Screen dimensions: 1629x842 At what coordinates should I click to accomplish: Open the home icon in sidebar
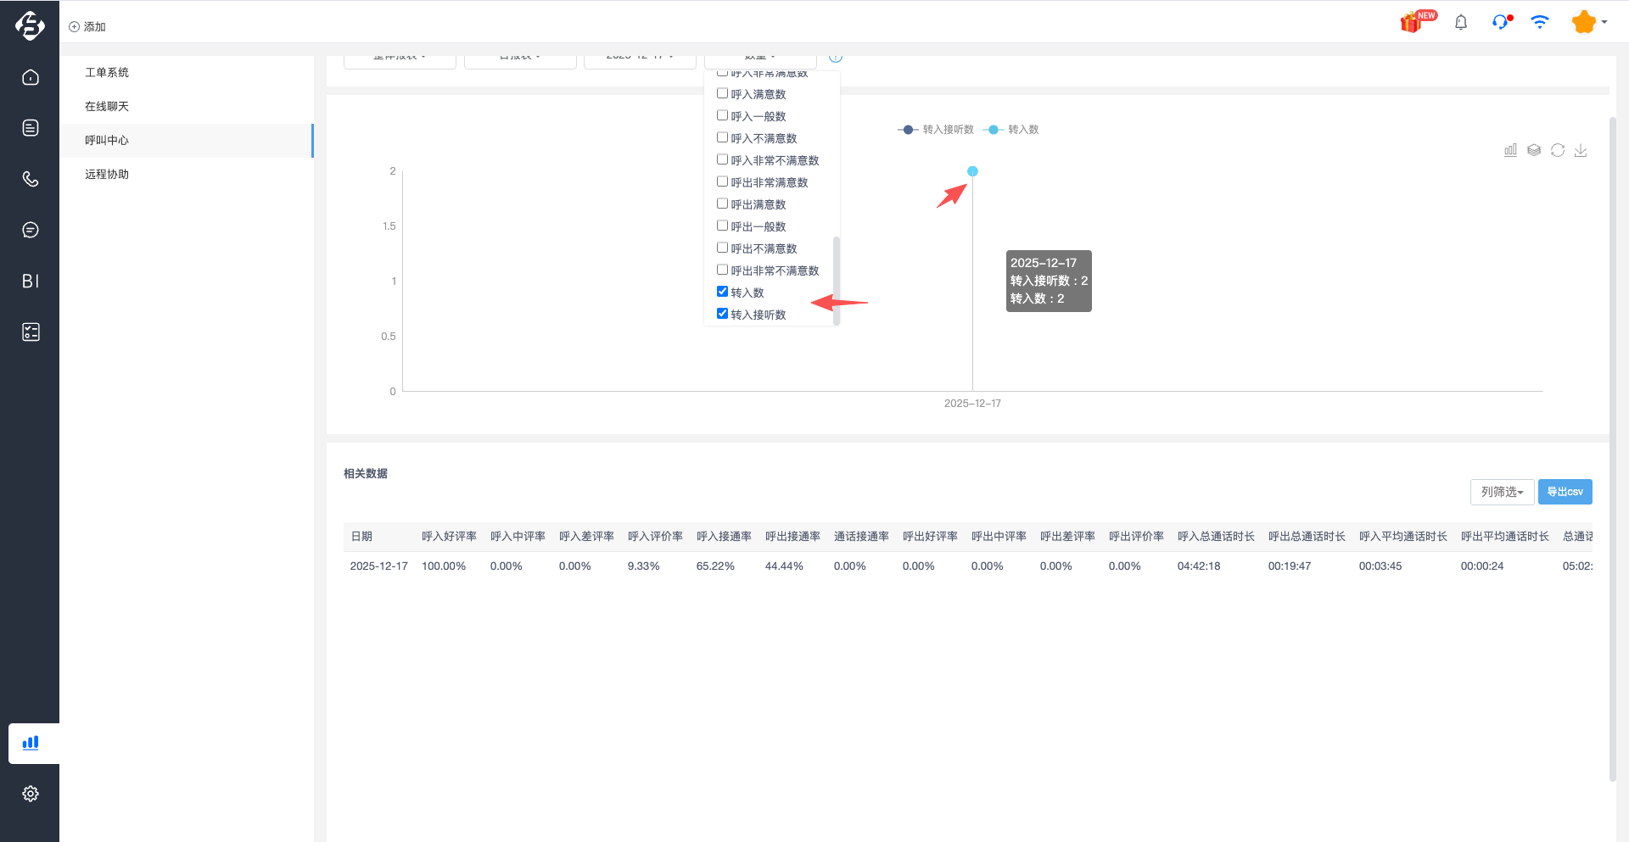31,77
